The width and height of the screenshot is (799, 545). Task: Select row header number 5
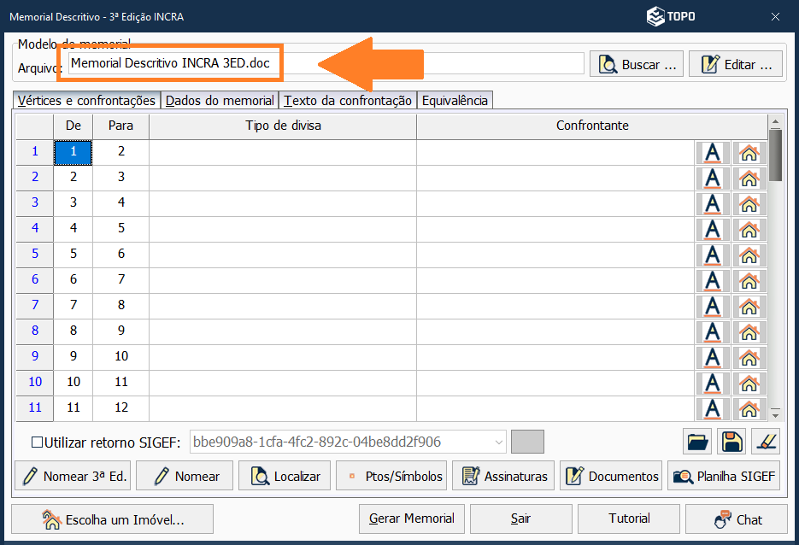(35, 255)
